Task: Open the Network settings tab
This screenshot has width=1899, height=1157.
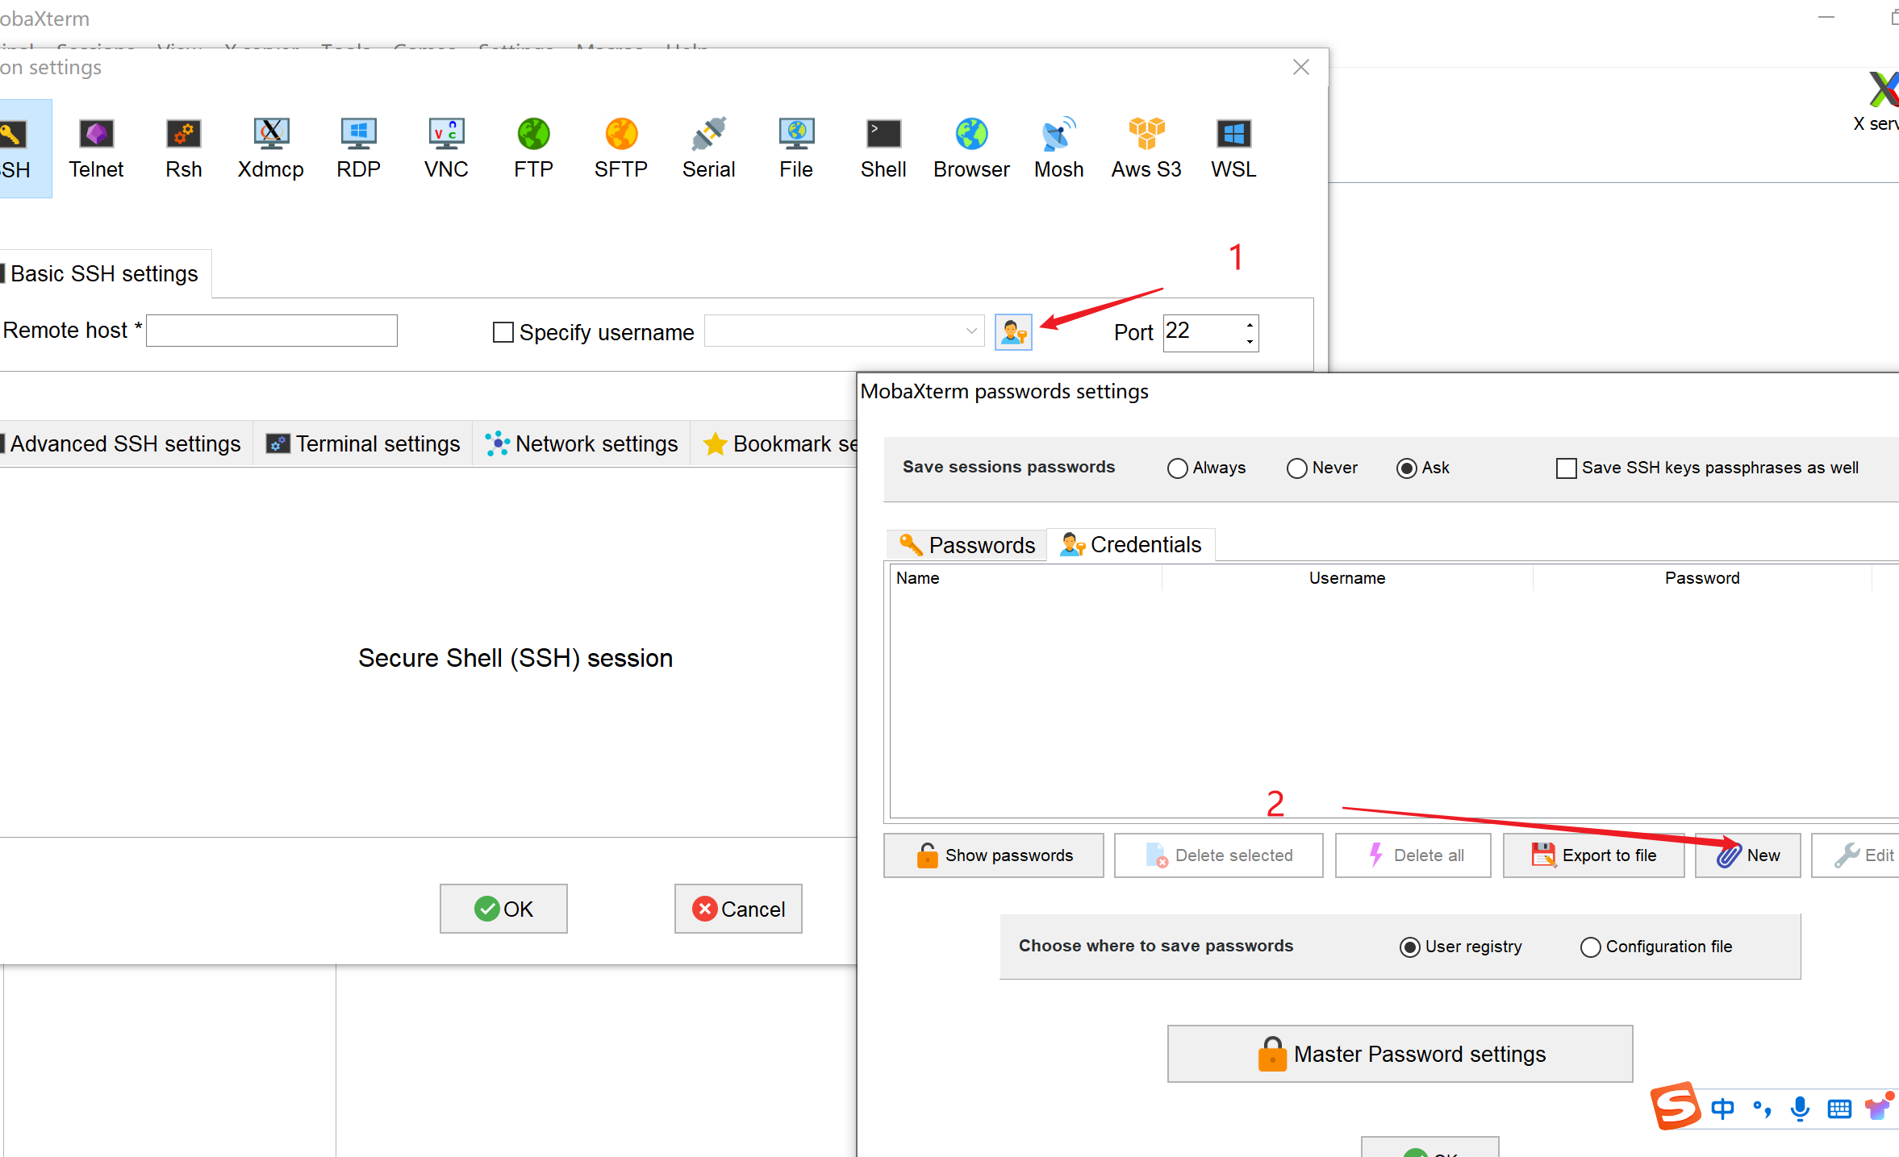Action: 582,443
